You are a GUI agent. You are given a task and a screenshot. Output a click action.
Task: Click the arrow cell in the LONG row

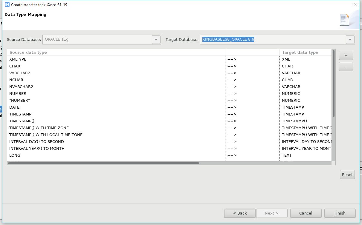pyautogui.click(x=252, y=155)
